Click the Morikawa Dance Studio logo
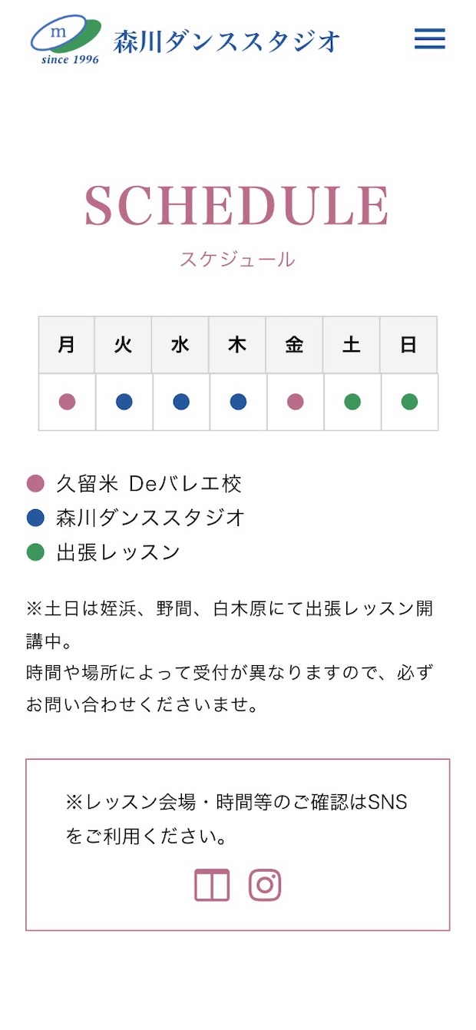This screenshot has height=1030, width=476. 65,37
